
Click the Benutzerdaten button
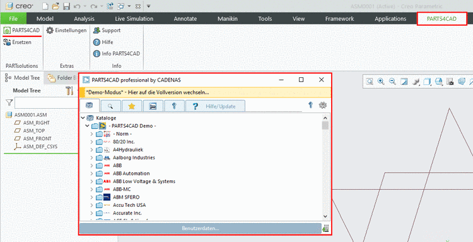point(201,228)
